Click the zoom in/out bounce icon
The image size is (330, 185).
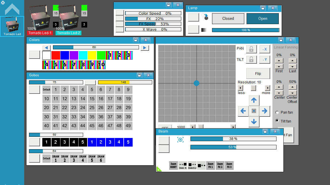[201, 165]
